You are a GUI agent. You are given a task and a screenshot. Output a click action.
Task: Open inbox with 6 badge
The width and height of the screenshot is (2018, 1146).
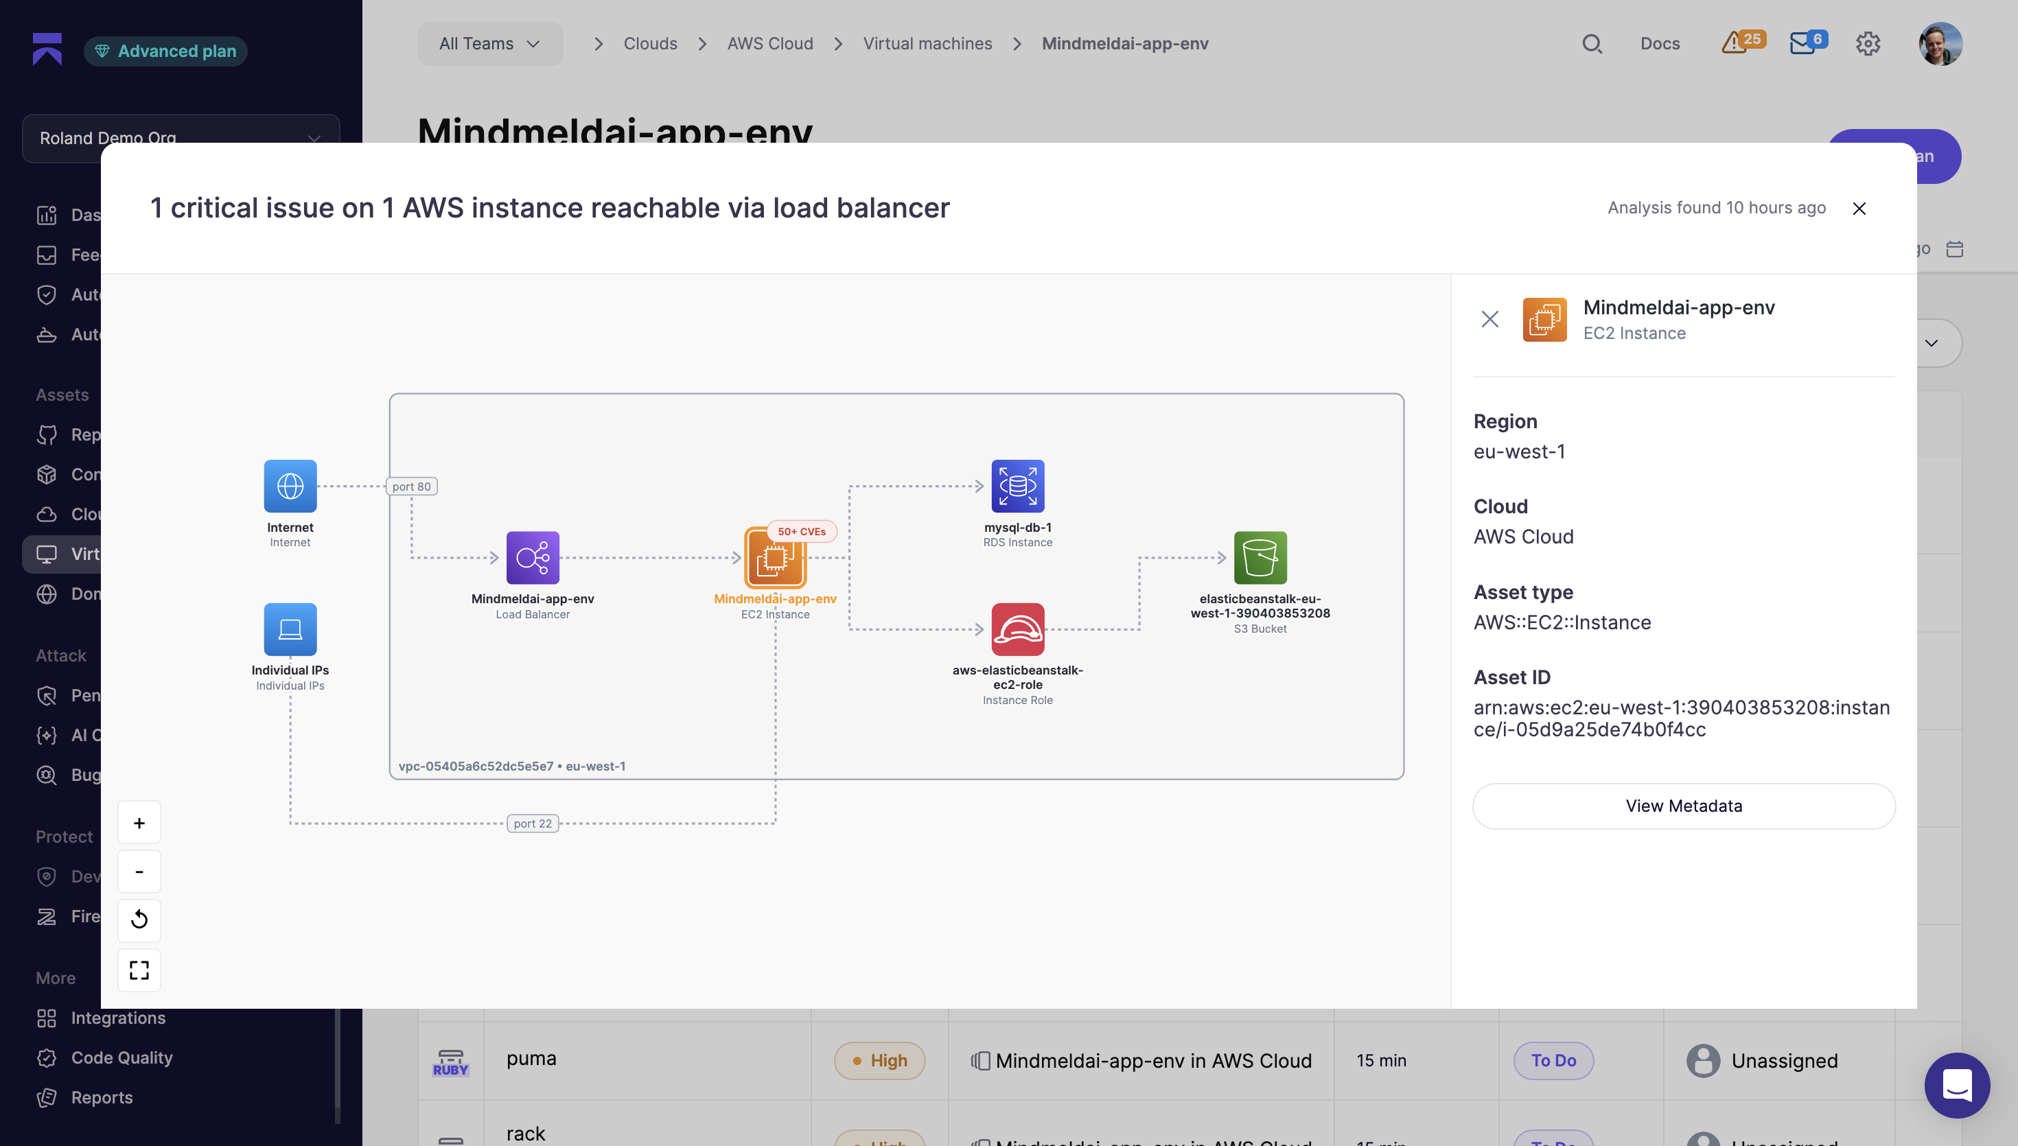(x=1808, y=42)
